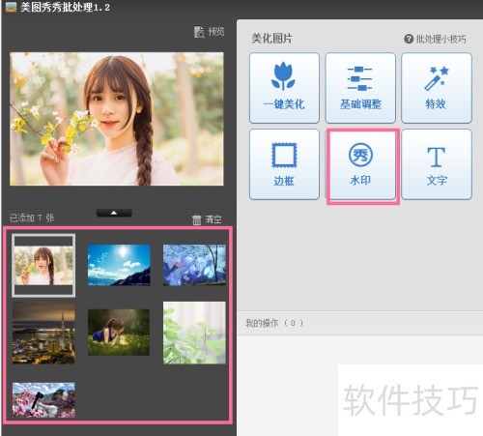
Task: Open the 文字 text tool
Action: point(437,164)
